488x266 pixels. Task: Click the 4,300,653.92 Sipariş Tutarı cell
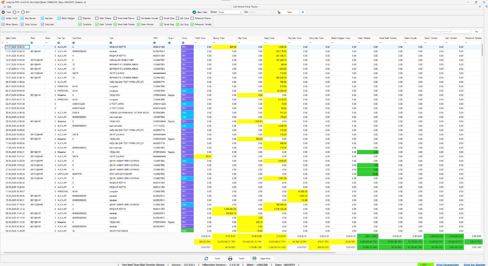coord(224,209)
